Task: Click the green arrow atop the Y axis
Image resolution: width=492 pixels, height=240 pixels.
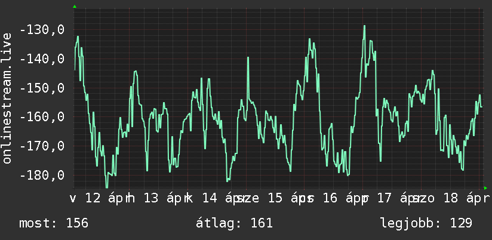Action: (75, 7)
